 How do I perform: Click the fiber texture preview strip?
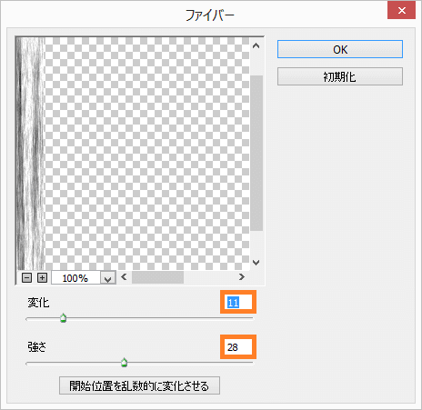[x=30, y=154]
